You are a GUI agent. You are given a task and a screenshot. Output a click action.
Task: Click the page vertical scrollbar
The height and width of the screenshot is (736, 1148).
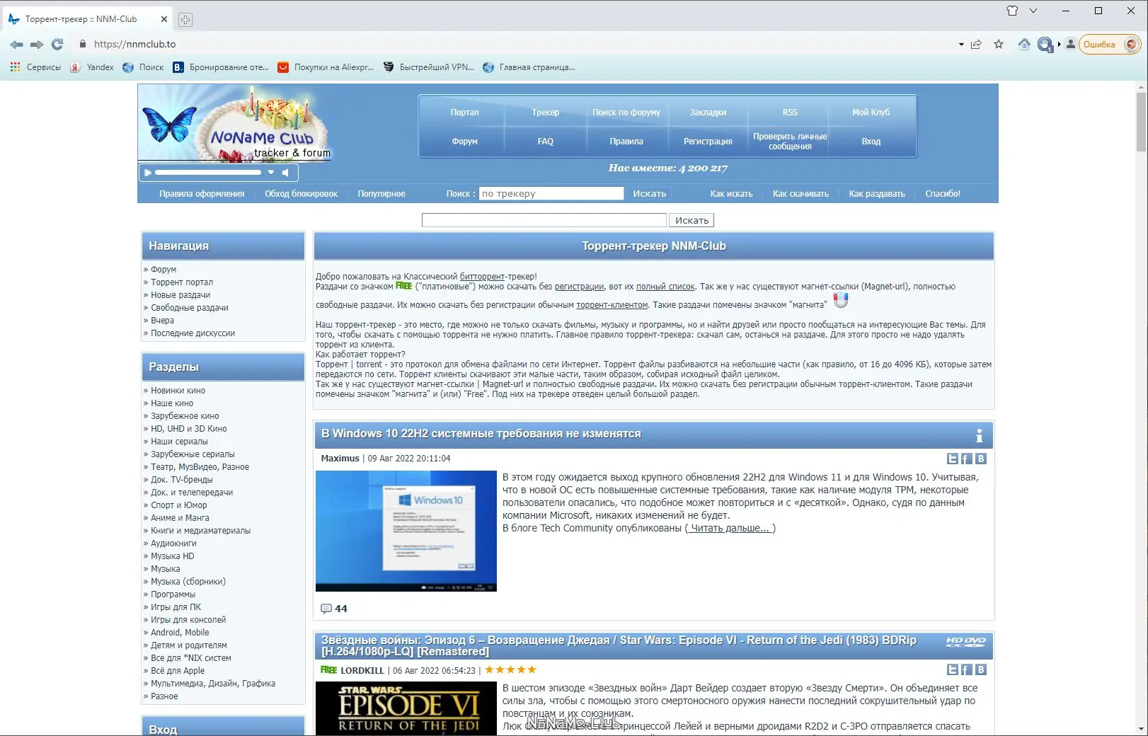[1141, 122]
